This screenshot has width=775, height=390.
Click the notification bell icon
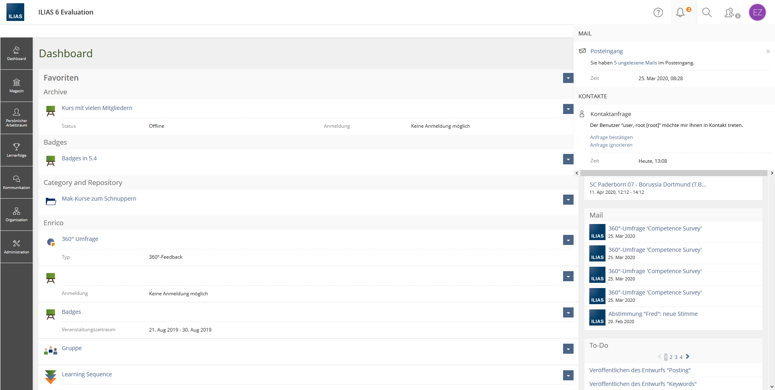(x=681, y=12)
